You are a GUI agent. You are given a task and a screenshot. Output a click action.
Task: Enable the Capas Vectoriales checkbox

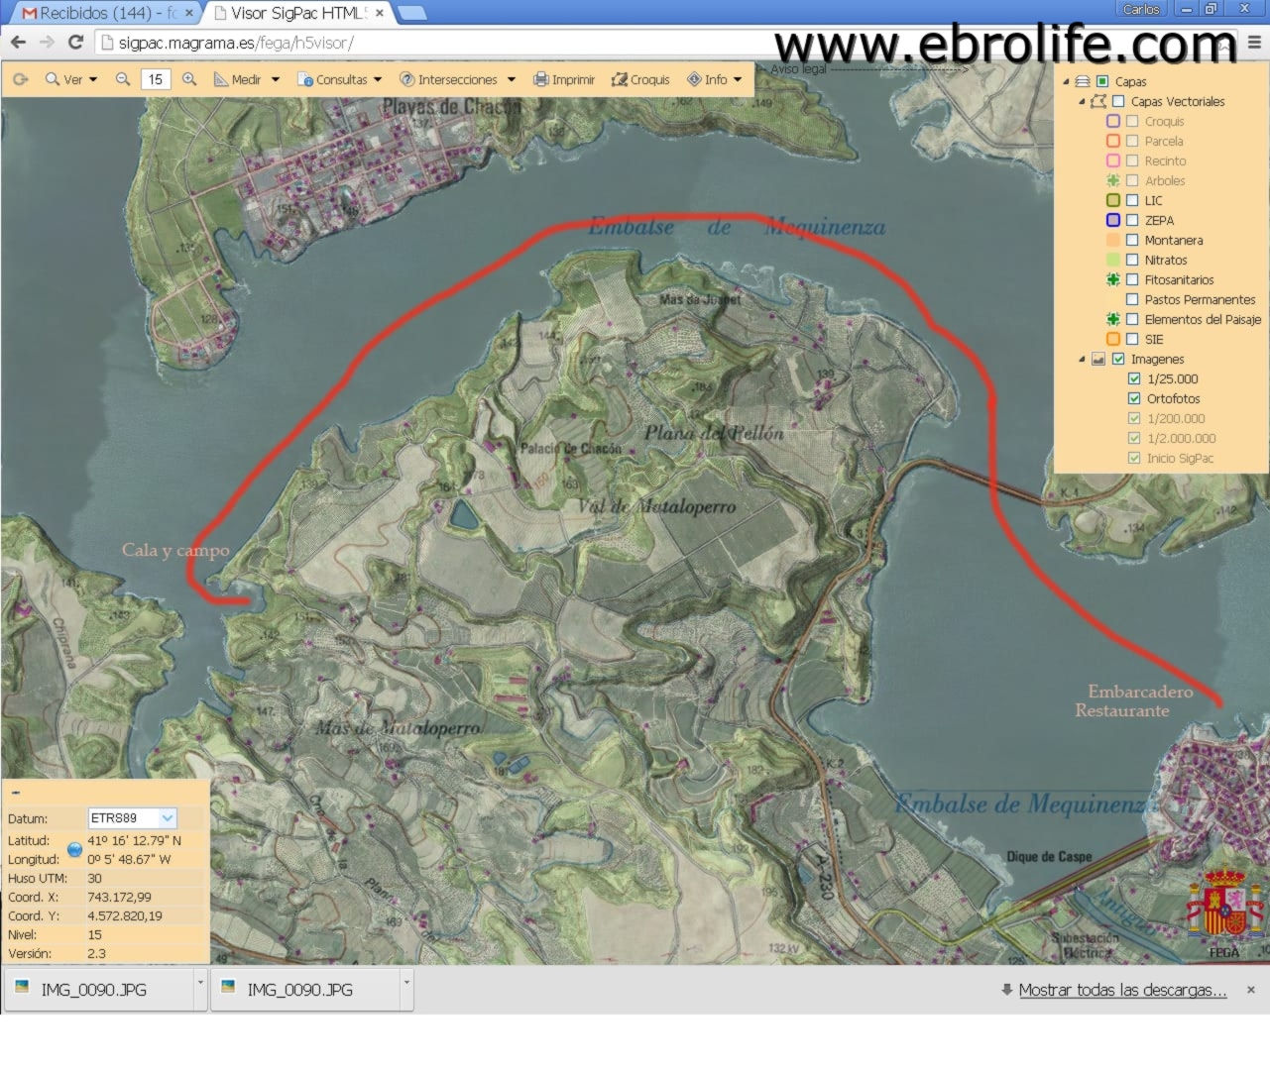coord(1118,101)
